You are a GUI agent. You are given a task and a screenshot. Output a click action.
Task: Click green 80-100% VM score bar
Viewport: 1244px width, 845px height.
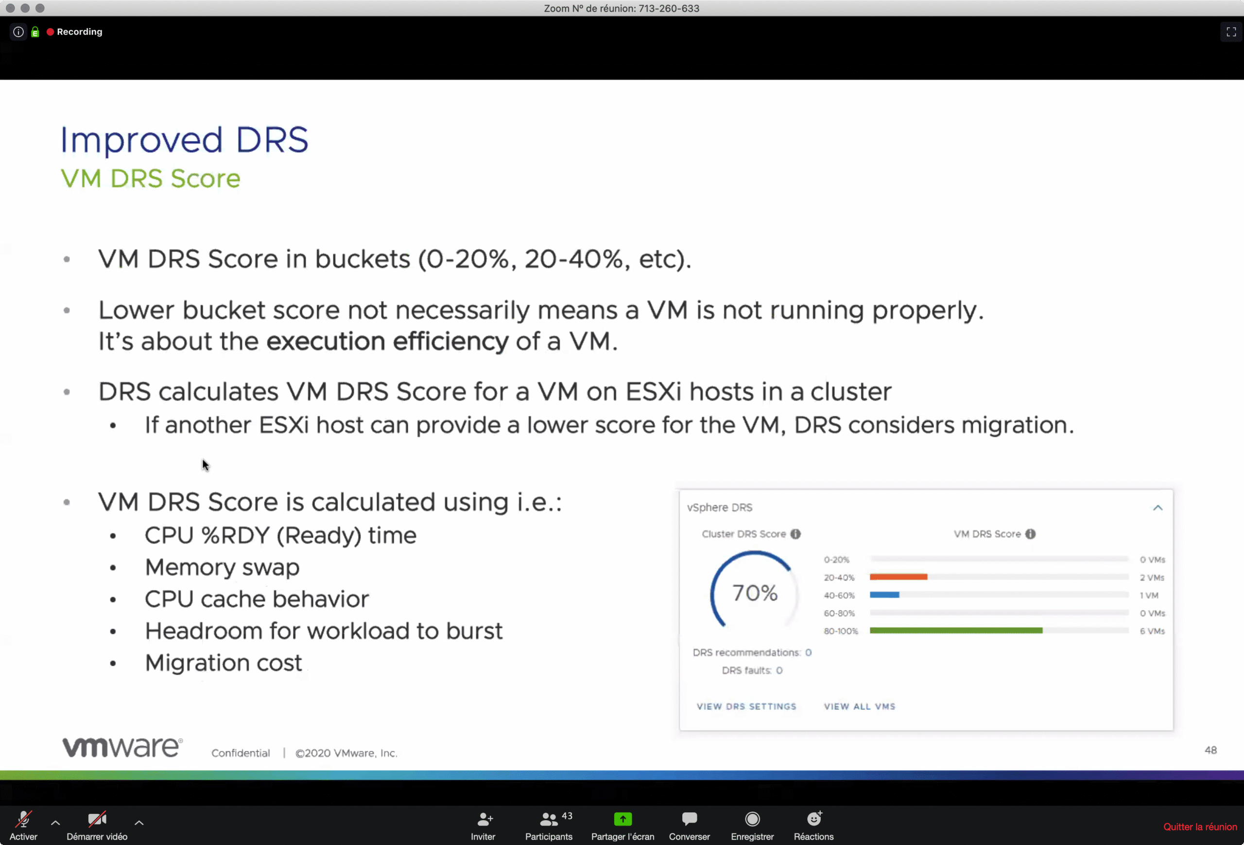[x=955, y=630]
